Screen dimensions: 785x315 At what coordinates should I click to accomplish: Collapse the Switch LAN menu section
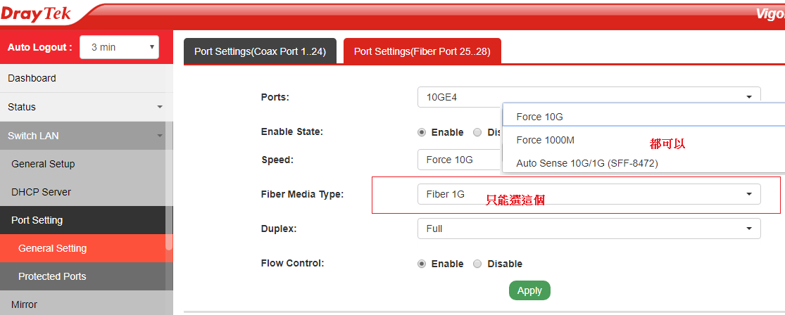point(84,136)
